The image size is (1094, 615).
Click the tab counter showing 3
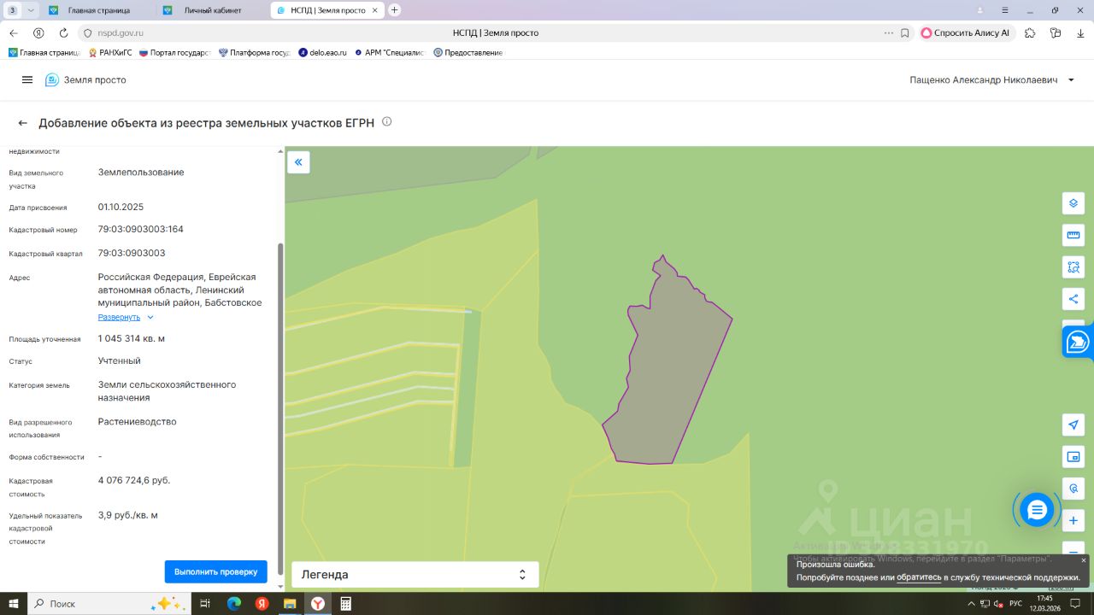point(13,10)
